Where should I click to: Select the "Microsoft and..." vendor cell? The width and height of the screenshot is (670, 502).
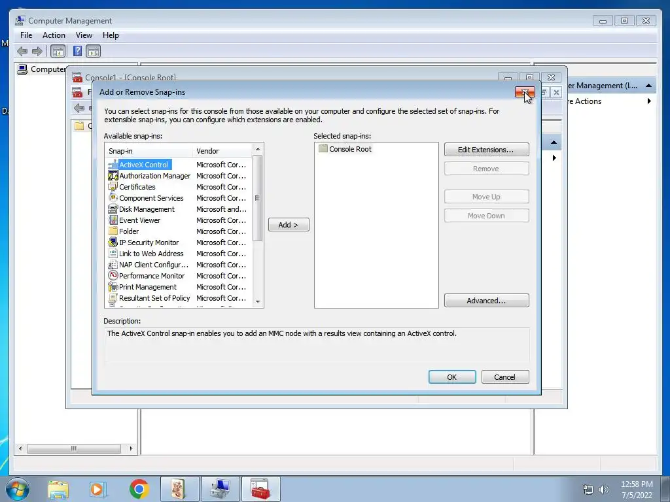pyautogui.click(x=221, y=209)
